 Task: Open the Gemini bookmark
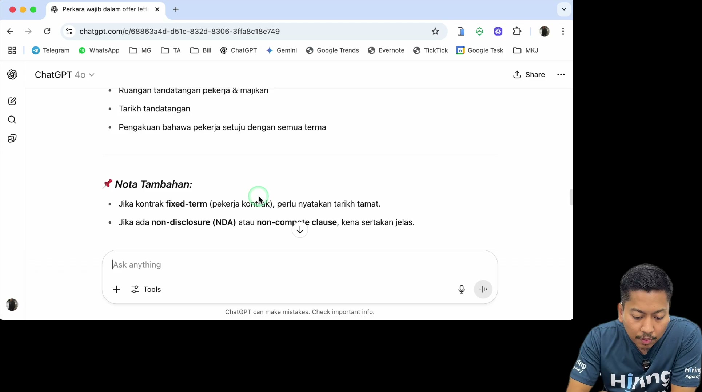(281, 50)
